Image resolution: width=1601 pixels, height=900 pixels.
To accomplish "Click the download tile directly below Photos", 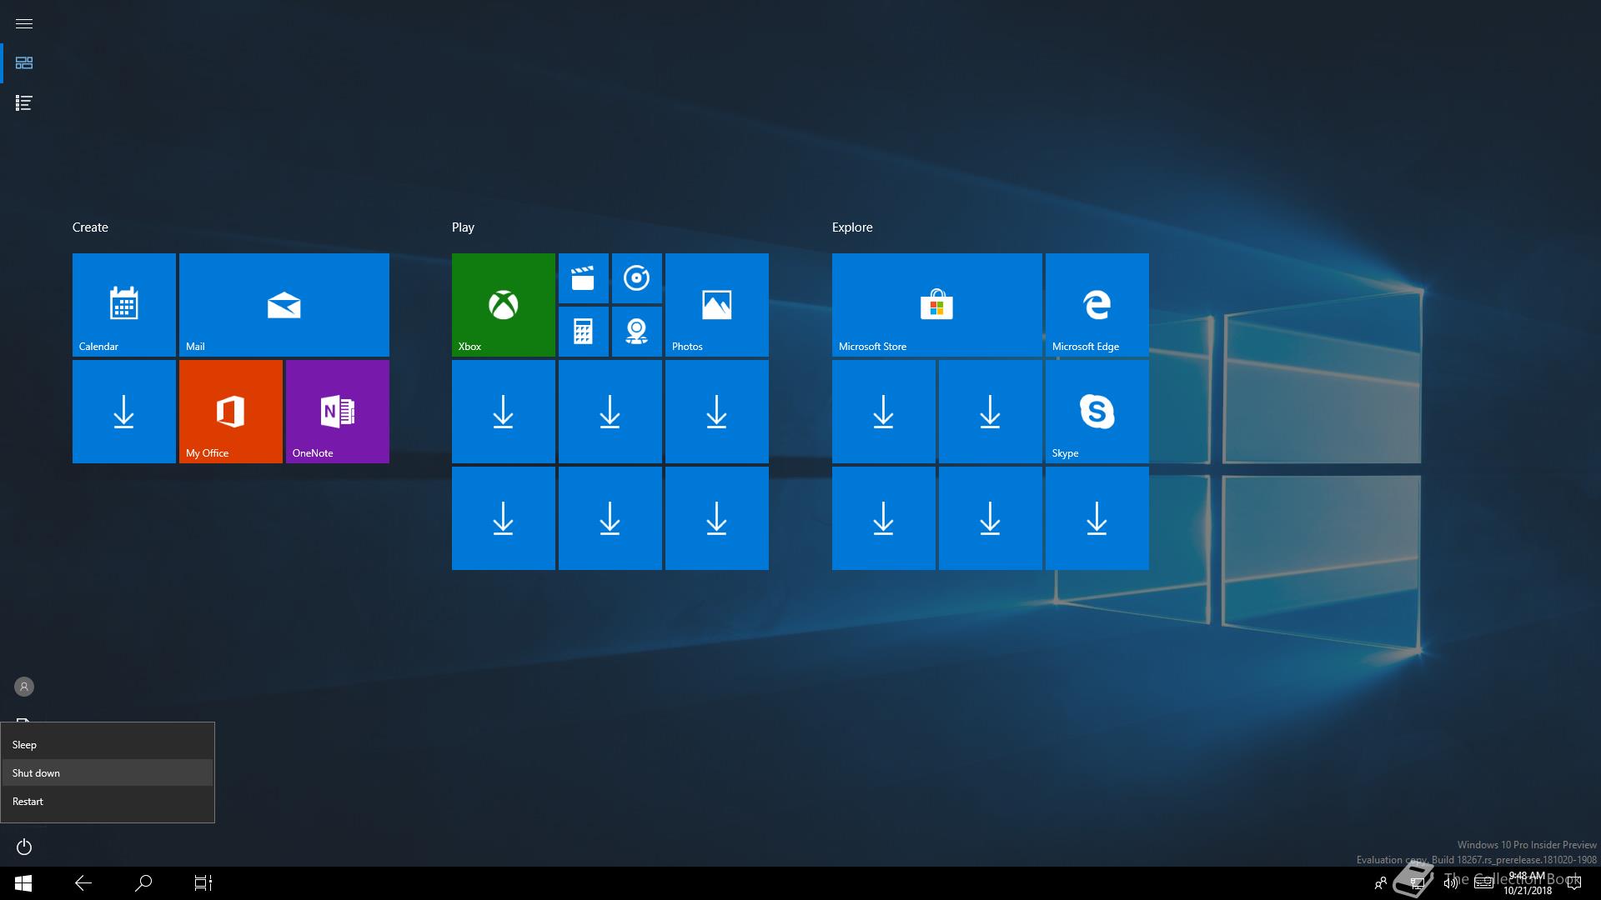I will point(717,412).
